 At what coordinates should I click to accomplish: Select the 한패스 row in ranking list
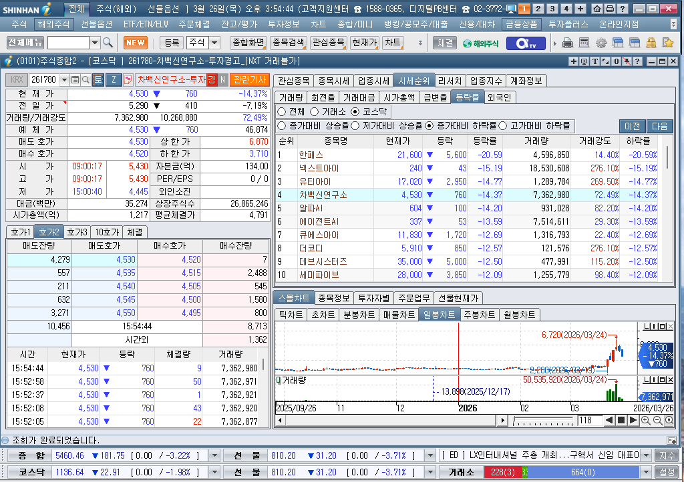[x=467, y=155]
